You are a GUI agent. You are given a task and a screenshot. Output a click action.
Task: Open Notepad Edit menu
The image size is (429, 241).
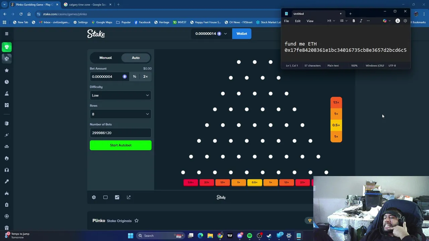pos(298,21)
